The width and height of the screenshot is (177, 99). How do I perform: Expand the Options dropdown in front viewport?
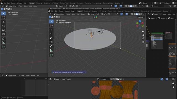141,17
